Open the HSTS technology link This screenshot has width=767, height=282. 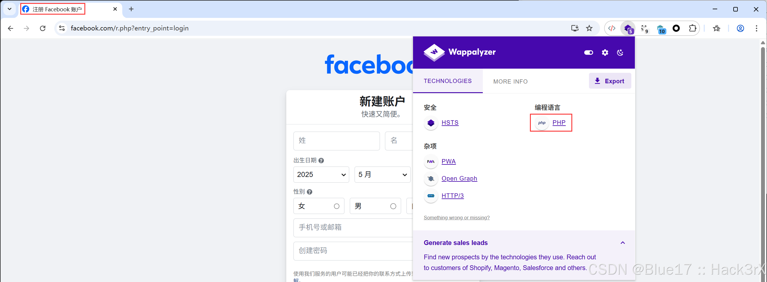tap(450, 123)
